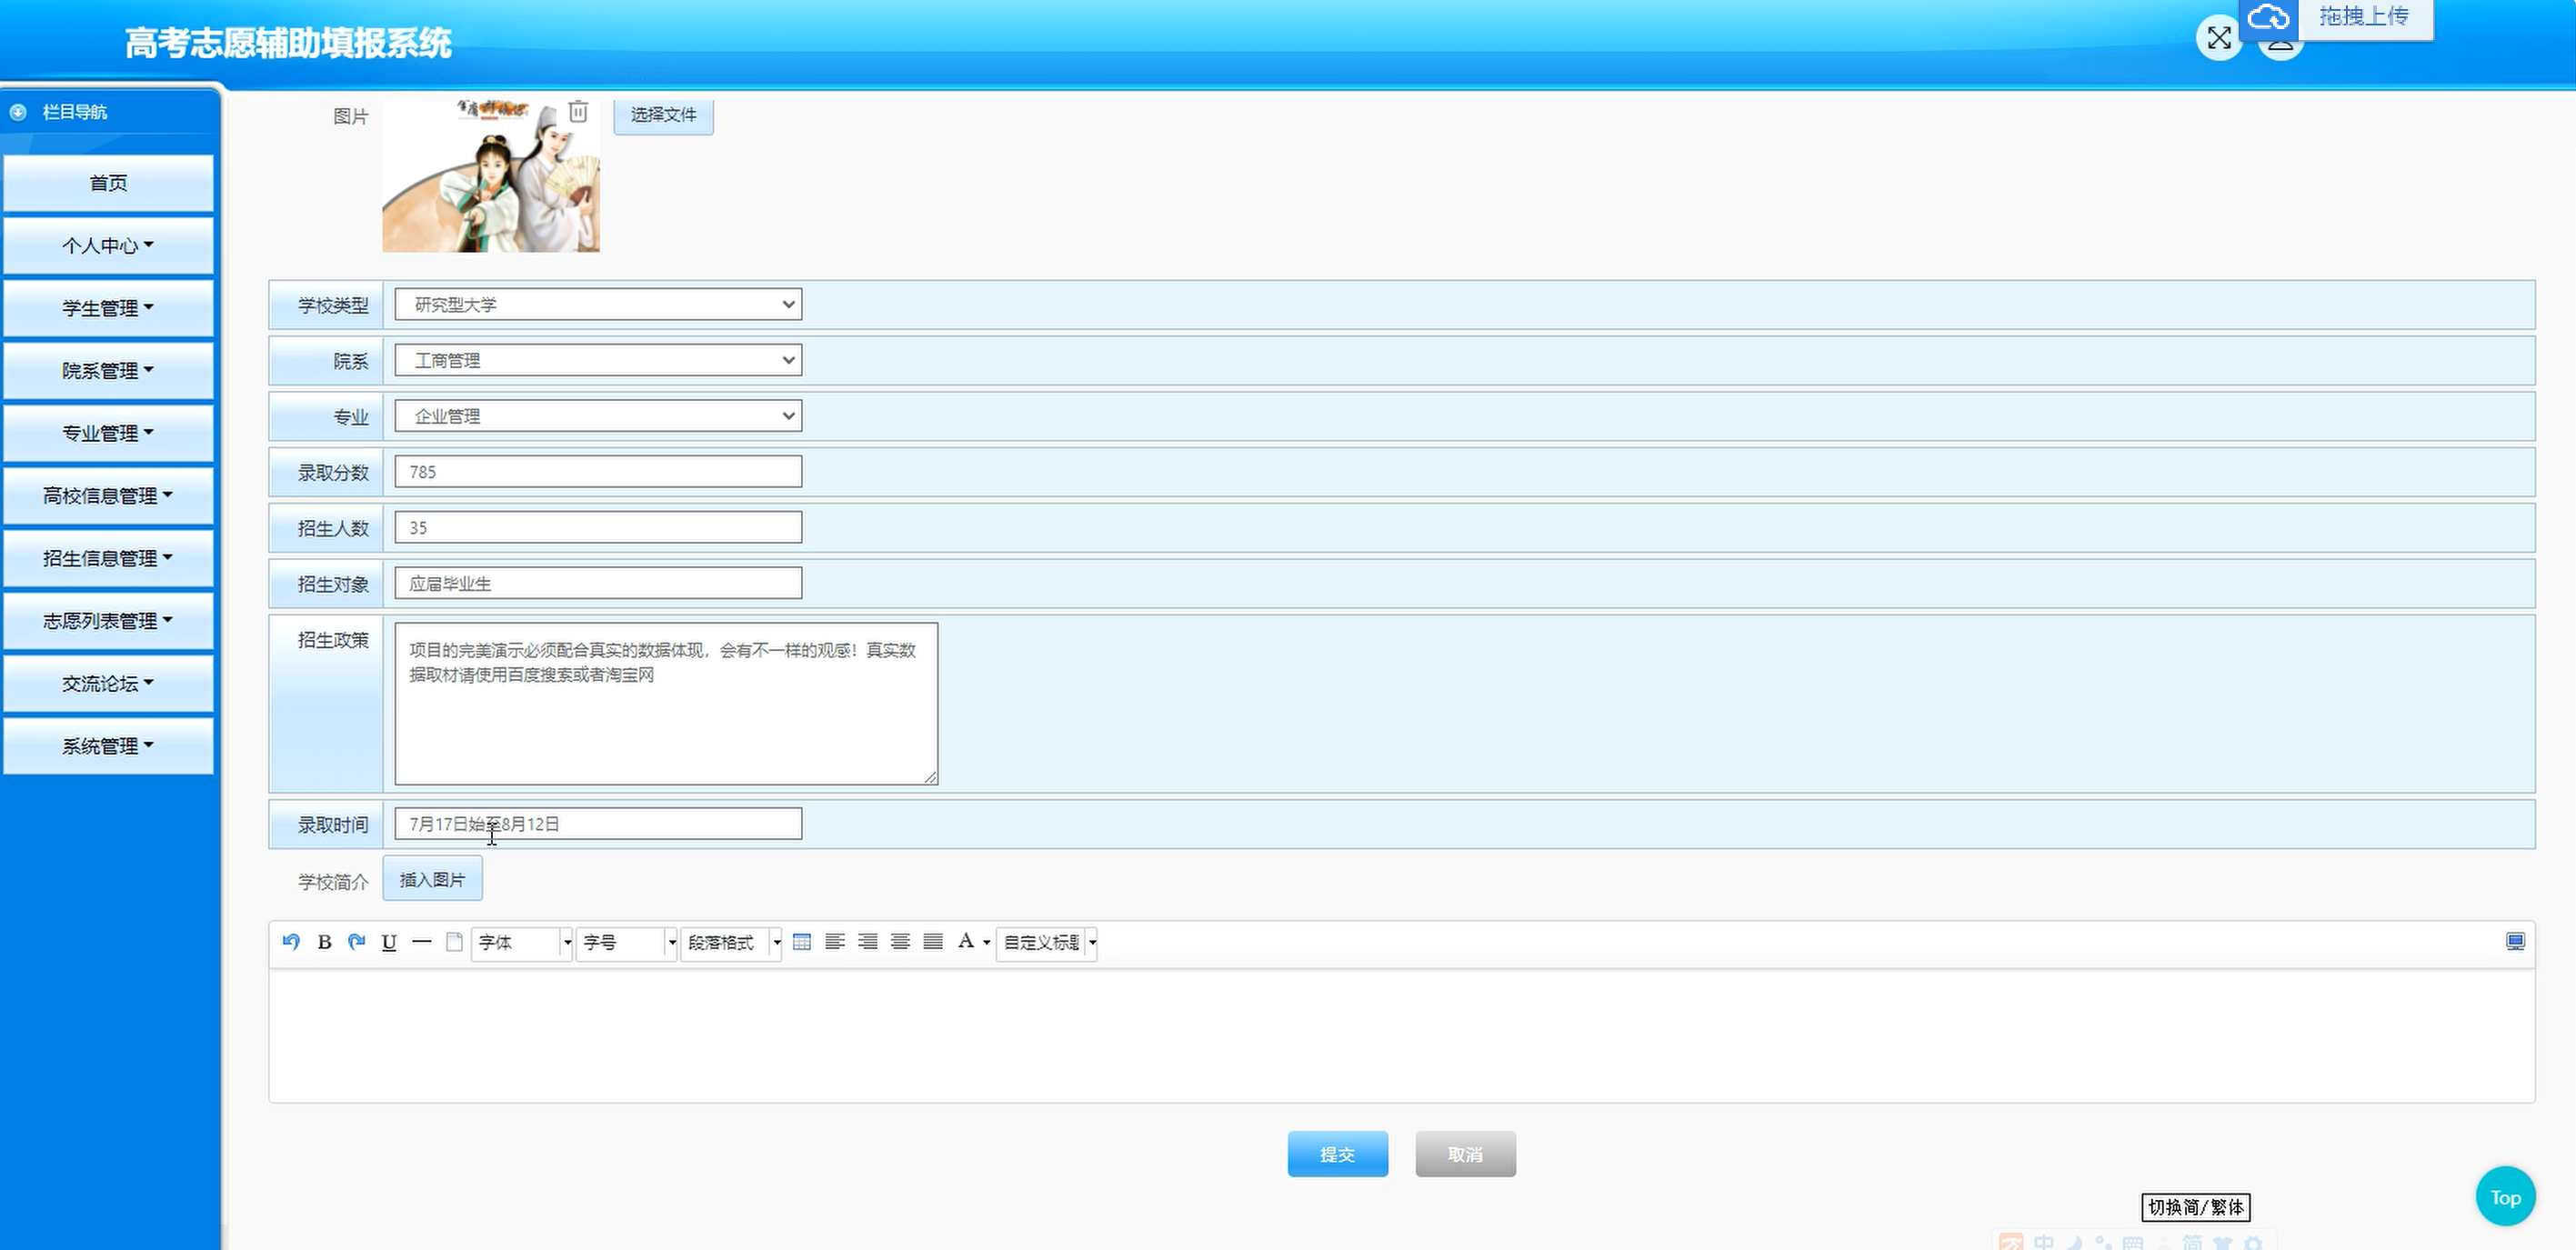This screenshot has width=2576, height=1250.
Task: Align text left in editor
Action: tap(835, 942)
